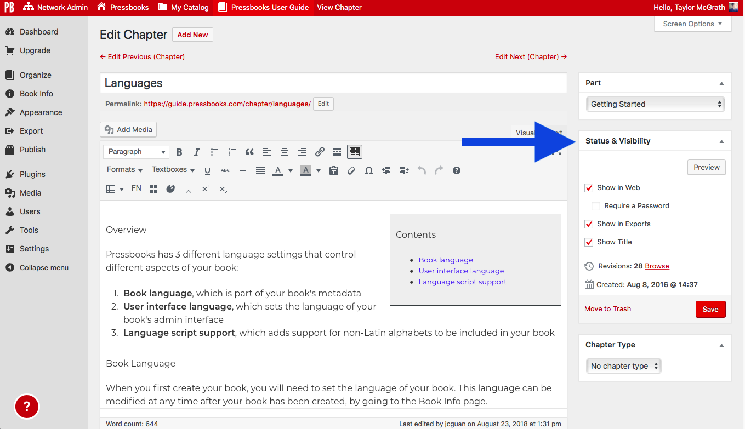Expand the Screen Options panel

click(693, 24)
